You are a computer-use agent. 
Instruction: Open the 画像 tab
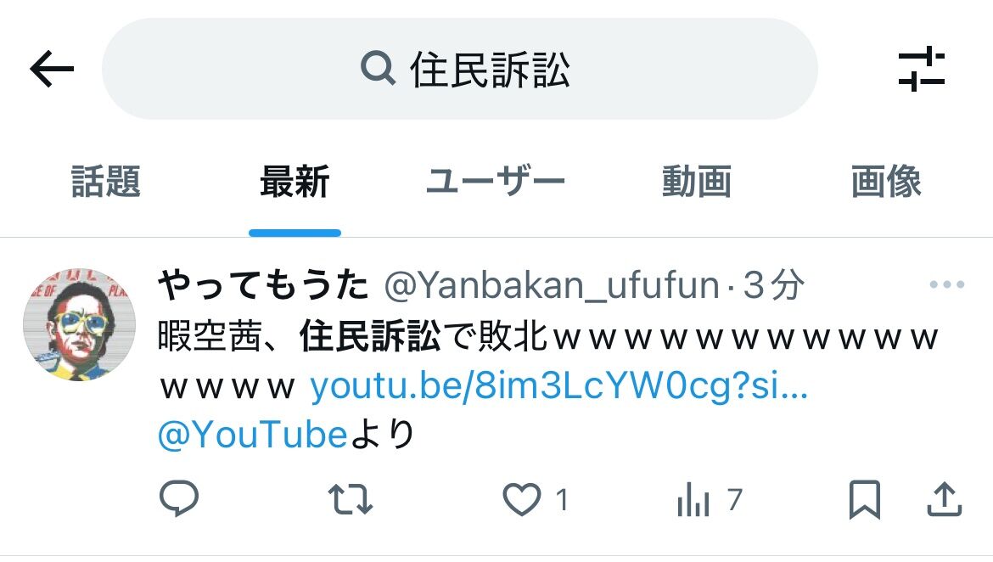(x=886, y=182)
